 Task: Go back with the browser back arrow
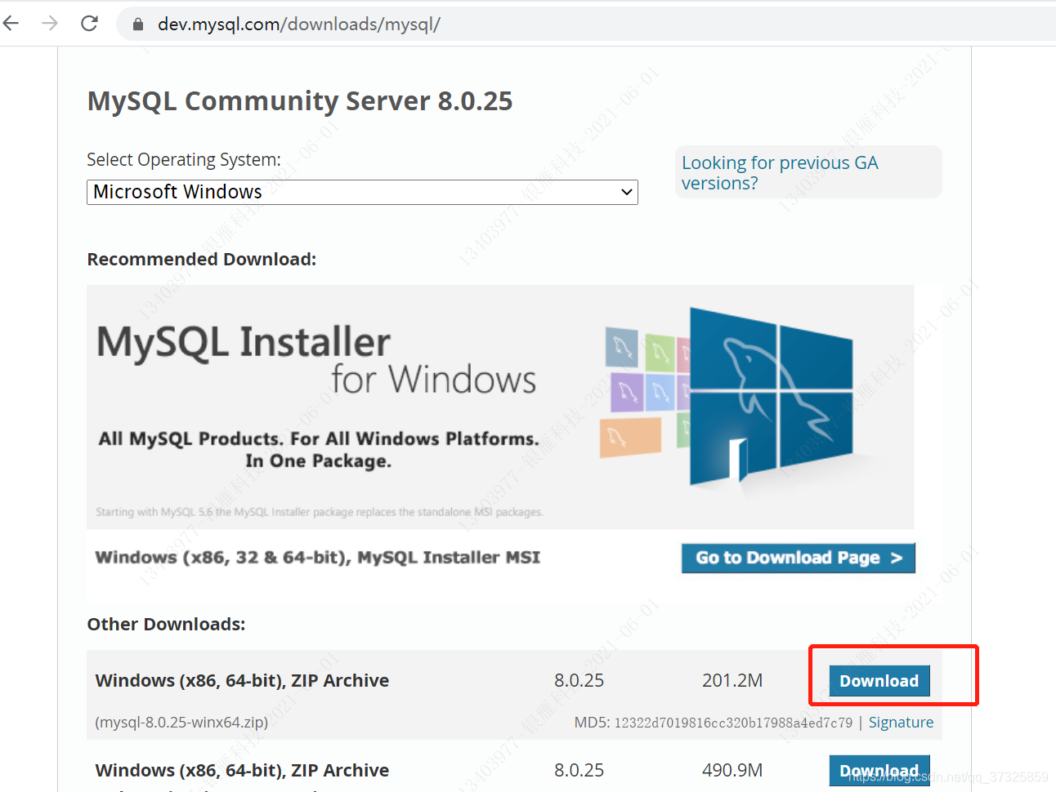tap(11, 24)
